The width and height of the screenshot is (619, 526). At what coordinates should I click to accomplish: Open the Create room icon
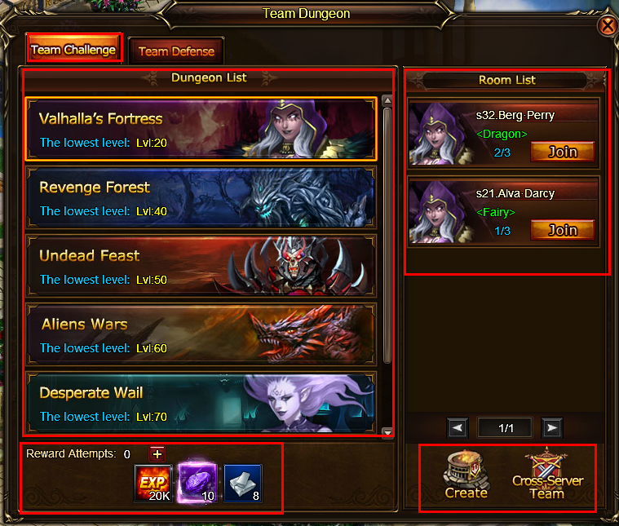pyautogui.click(x=466, y=475)
